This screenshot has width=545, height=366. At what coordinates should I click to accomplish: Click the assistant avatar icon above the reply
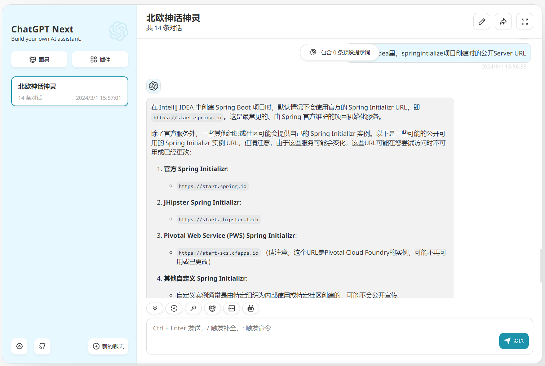pos(154,86)
